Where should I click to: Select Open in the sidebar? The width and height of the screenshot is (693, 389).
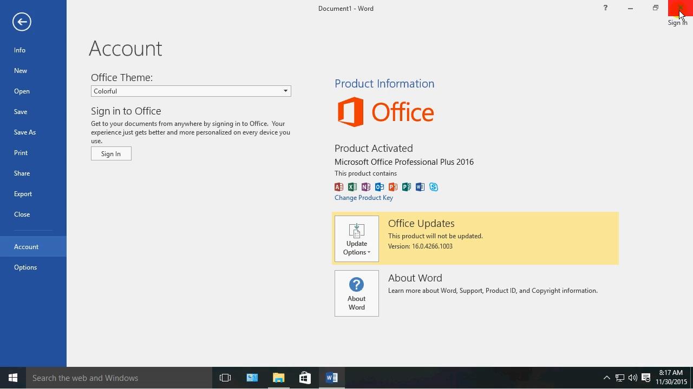click(x=22, y=91)
